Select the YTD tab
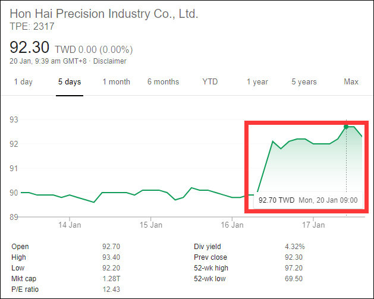Screen dimensions: 374x299 coord(210,82)
